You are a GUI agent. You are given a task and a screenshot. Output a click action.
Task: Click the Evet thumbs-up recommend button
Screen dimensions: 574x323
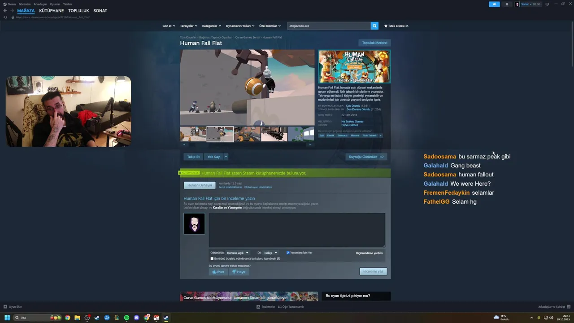pos(218,272)
